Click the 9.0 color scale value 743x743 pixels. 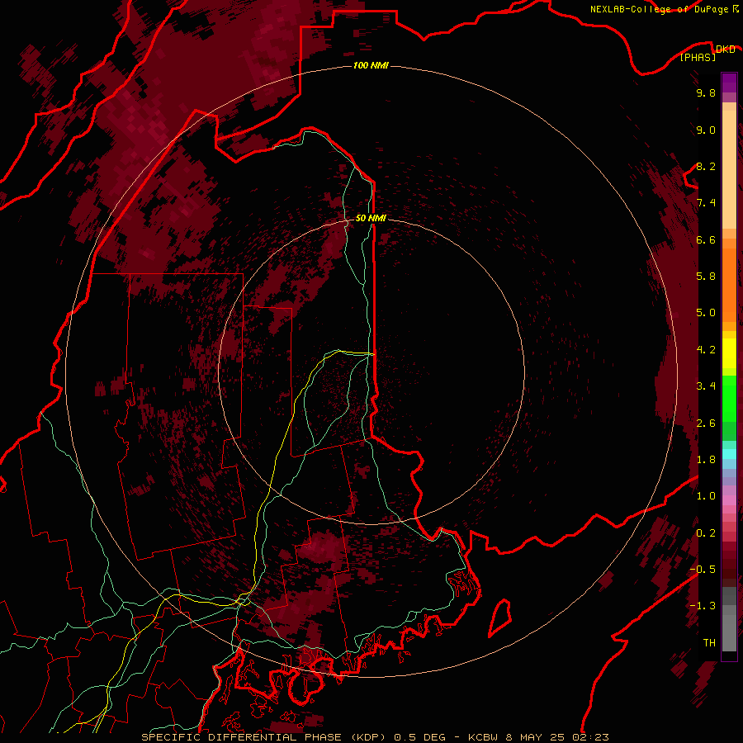706,130
